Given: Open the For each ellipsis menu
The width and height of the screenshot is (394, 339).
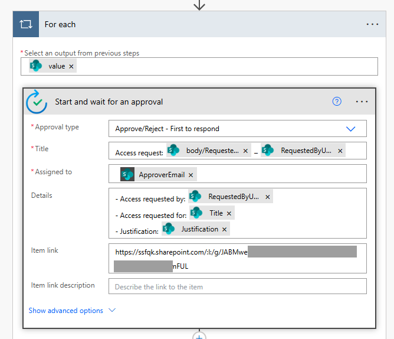Looking at the screenshot, I should (372, 24).
